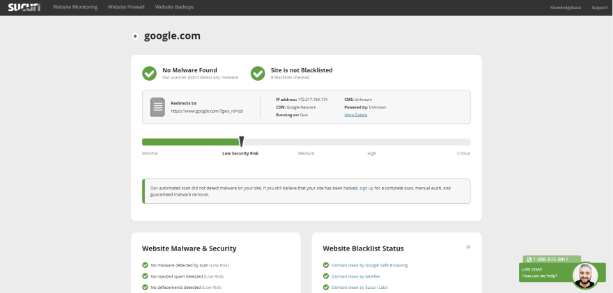Click the CMS: Unknown text
The height and width of the screenshot is (293, 613).
click(358, 100)
